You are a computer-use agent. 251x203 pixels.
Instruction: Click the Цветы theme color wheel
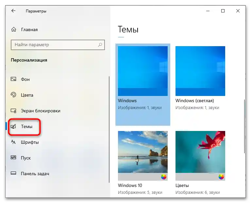pos(221,177)
